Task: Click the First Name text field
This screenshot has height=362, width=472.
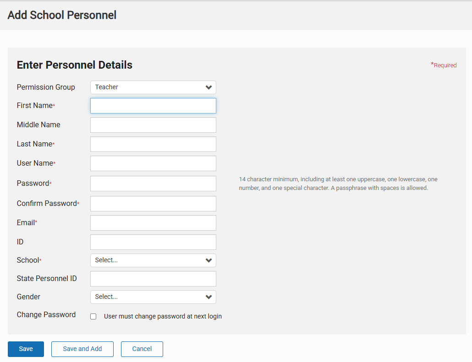Action: (x=153, y=106)
